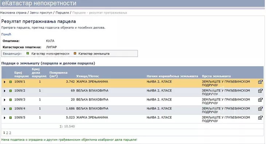Expand row of parcel 1069/4
This screenshot has width=266, height=144.
pyautogui.click(x=5, y=109)
